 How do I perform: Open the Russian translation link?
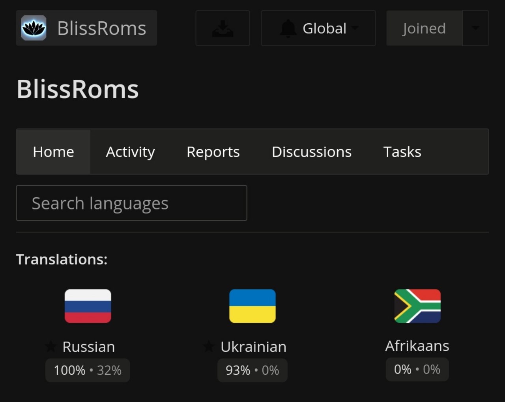(x=89, y=347)
